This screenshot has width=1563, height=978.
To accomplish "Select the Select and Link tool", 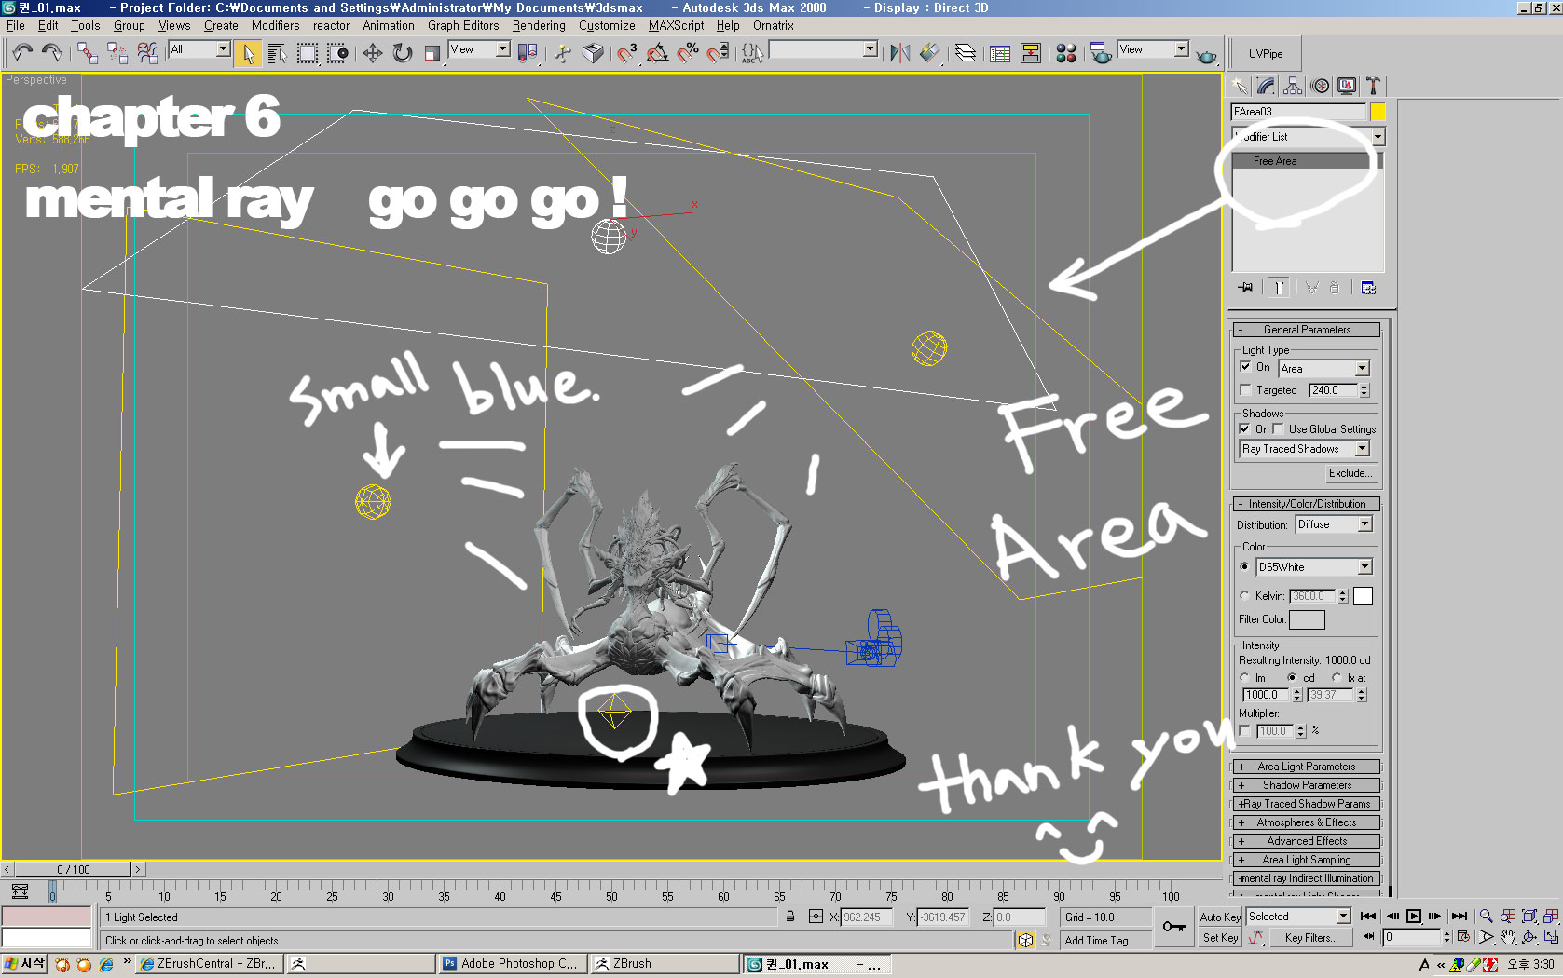I will pos(88,53).
